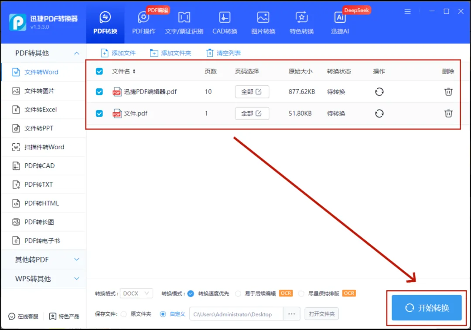Select 文件转Word in sidebar

(44, 72)
